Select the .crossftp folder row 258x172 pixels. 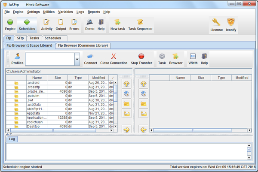[x=60, y=87]
